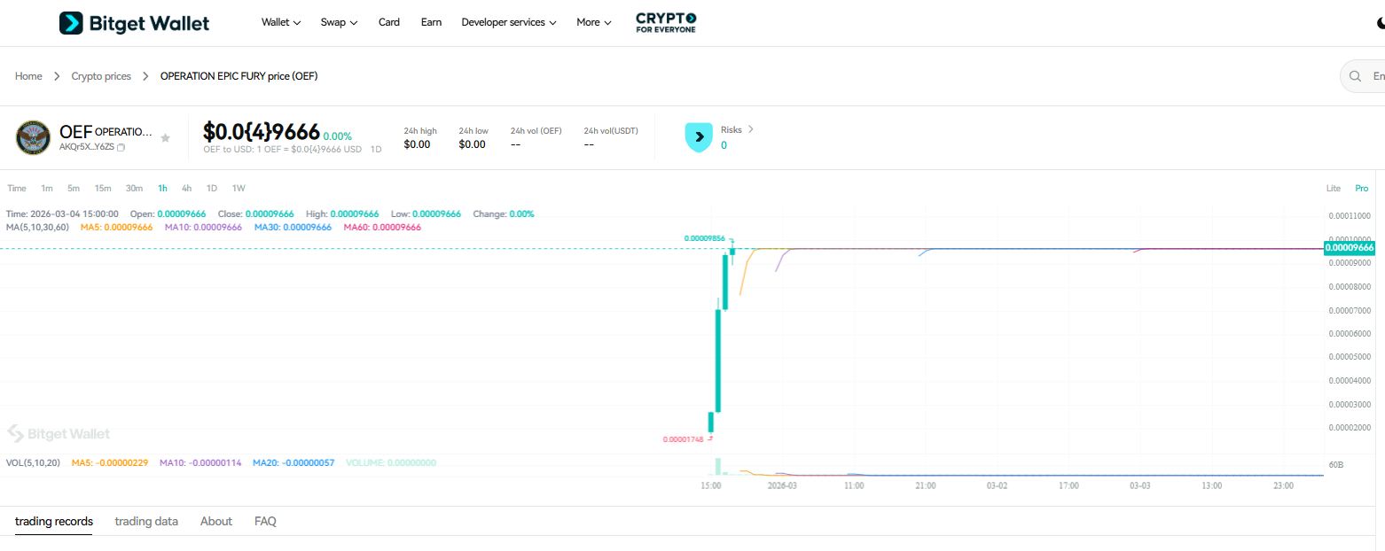
Task: Click the 0.00009666 current price tag on axis
Action: pos(1349,248)
